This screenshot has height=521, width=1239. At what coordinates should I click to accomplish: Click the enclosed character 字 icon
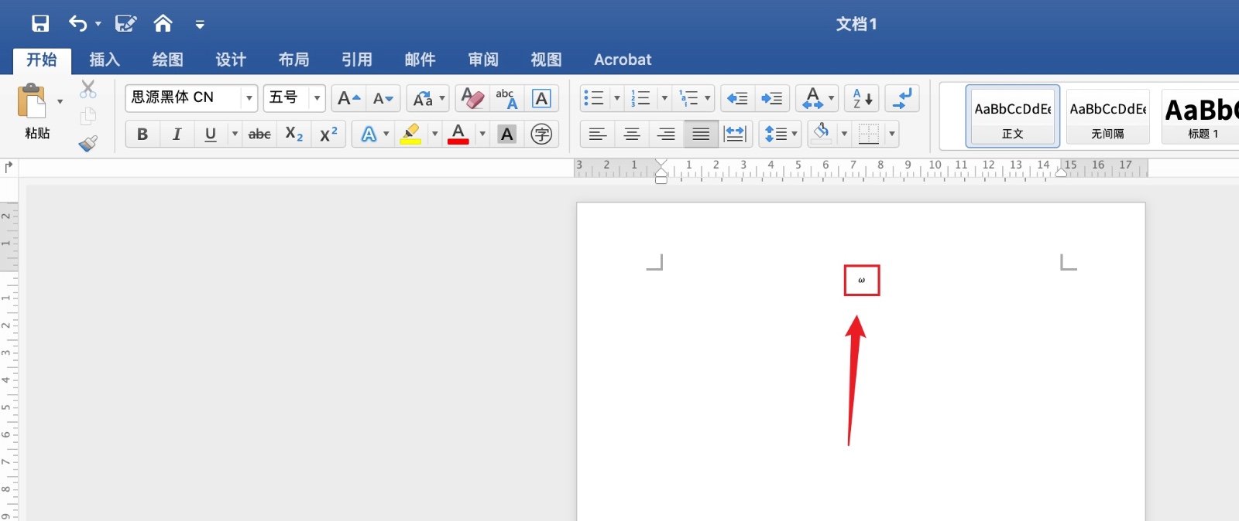coord(541,134)
